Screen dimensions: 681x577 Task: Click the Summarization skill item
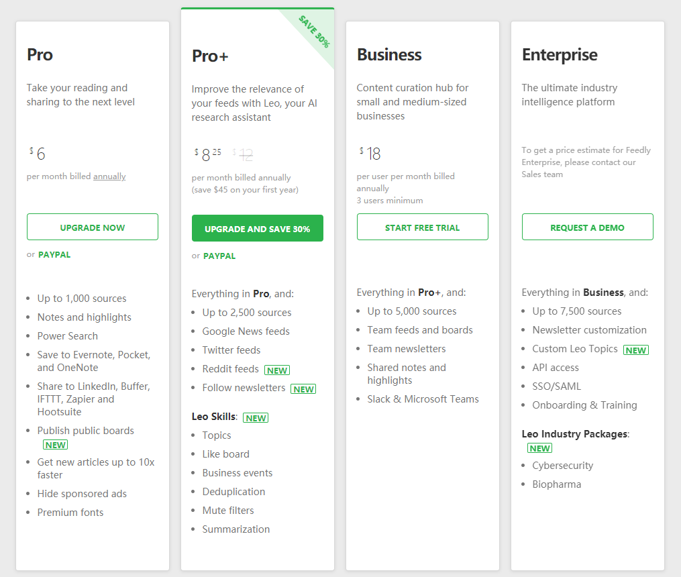coord(236,529)
